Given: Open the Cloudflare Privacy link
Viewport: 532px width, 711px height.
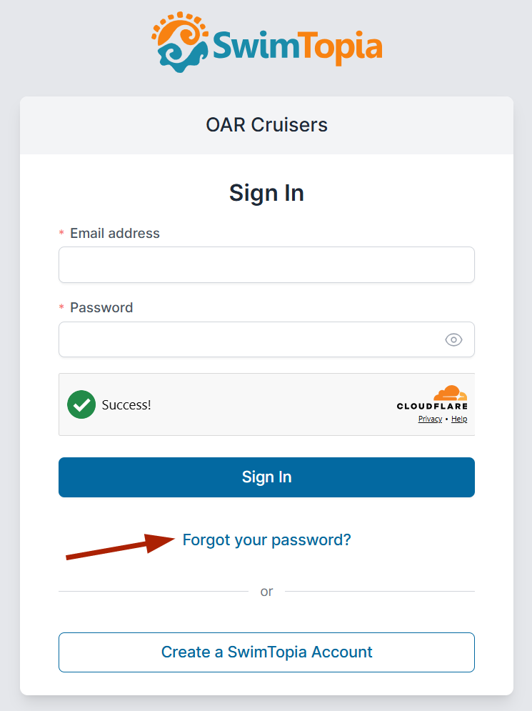Looking at the screenshot, I should [429, 419].
